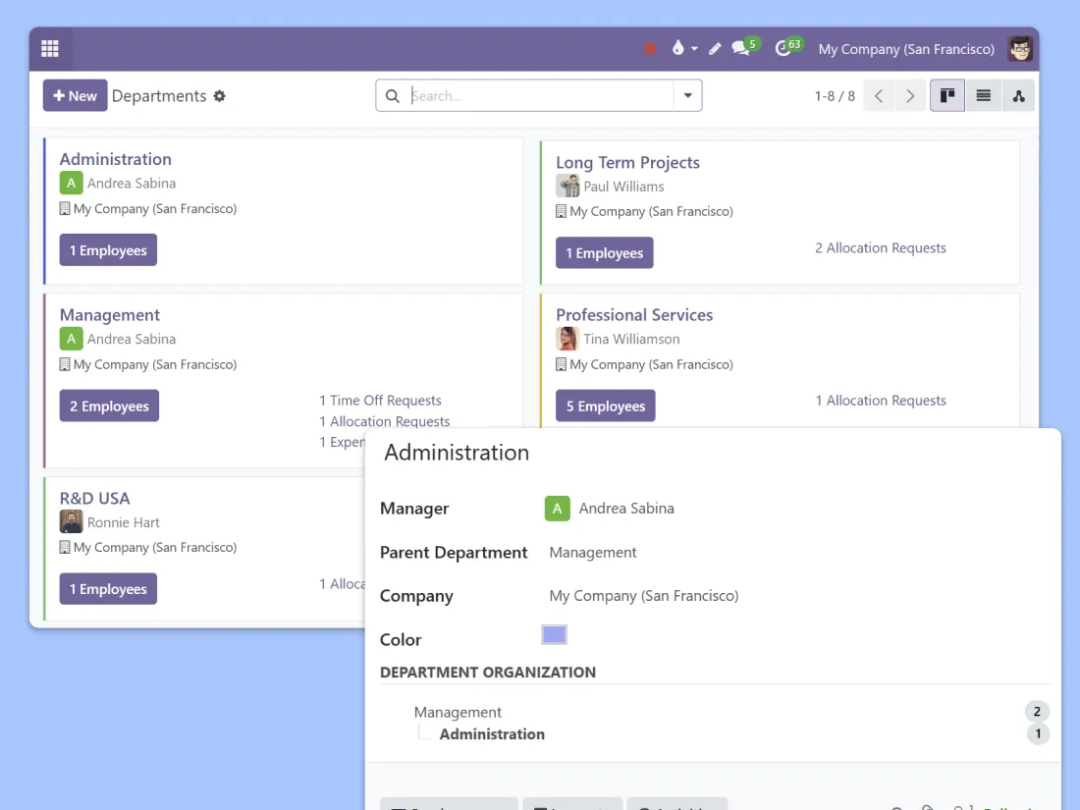Click the red recording indicator dot

[x=650, y=49]
